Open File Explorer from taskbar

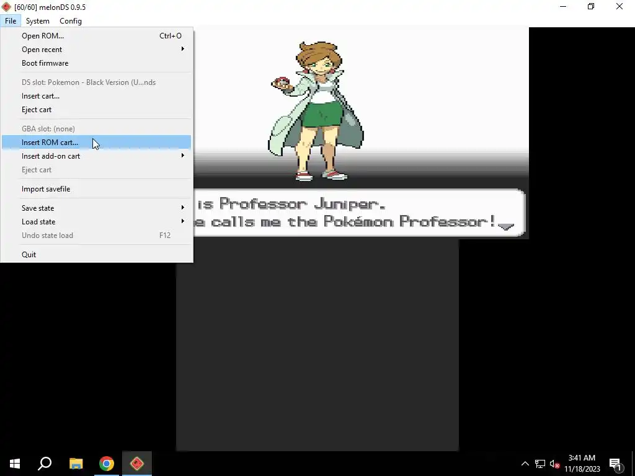[x=76, y=464]
